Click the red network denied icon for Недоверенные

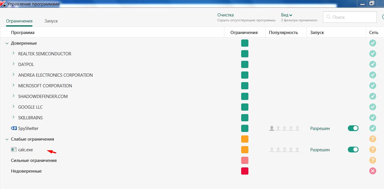pos(373,171)
